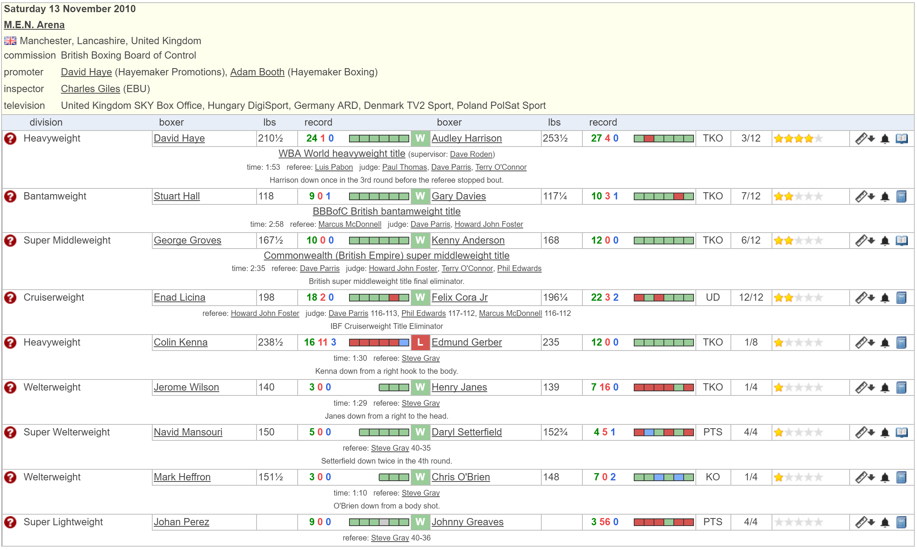Image resolution: width=917 pixels, height=550 pixels.
Task: Open WBA World heavyweight title link
Action: click(x=341, y=154)
